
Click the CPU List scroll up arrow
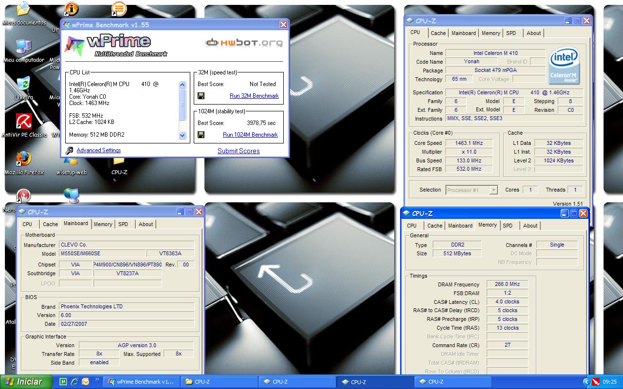(x=183, y=85)
